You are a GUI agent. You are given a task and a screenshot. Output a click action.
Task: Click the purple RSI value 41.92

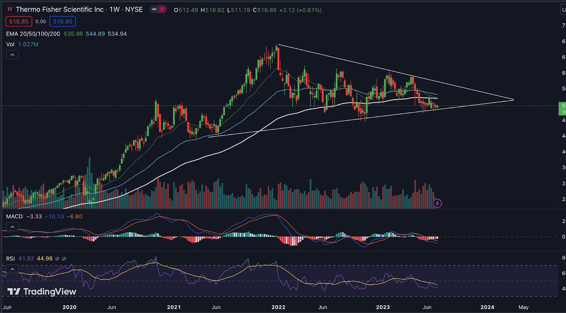pyautogui.click(x=26, y=259)
